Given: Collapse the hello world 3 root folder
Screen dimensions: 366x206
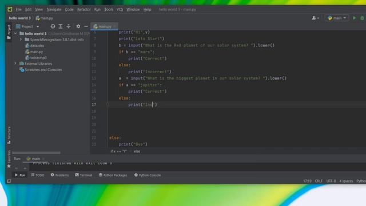Looking at the screenshot, I should pyautogui.click(x=15, y=34).
